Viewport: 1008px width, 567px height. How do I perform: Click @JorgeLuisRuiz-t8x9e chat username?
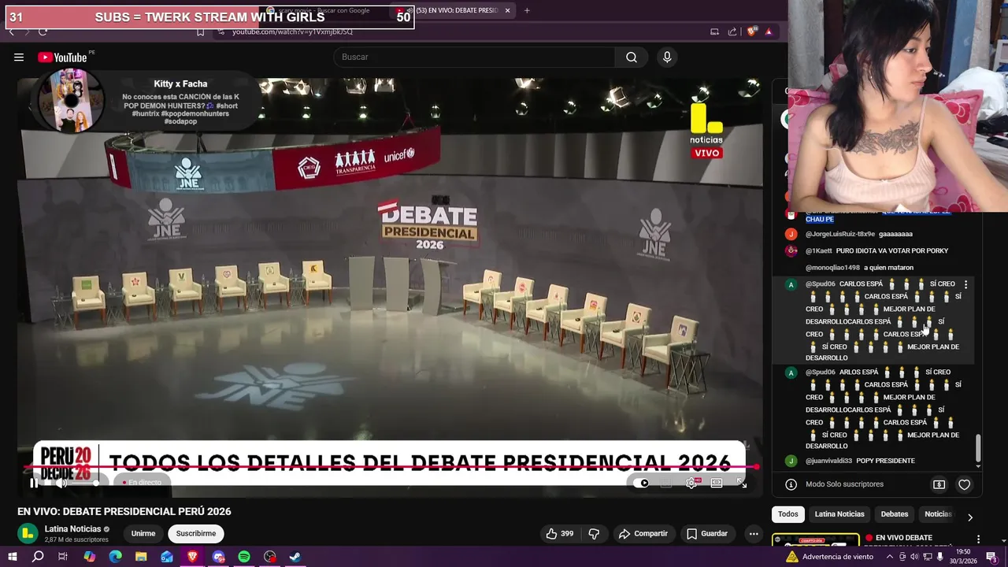tap(840, 234)
